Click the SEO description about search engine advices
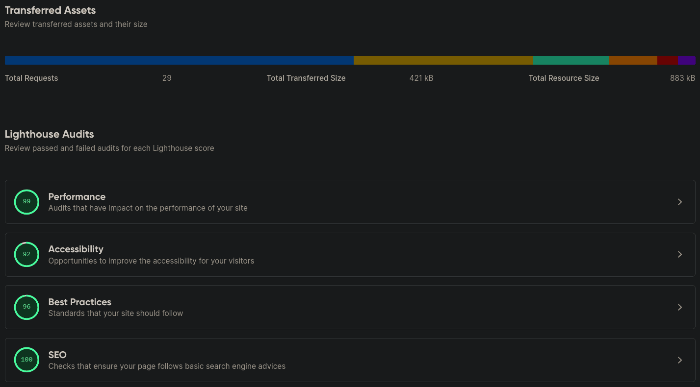This screenshot has width=700, height=387. tap(167, 366)
